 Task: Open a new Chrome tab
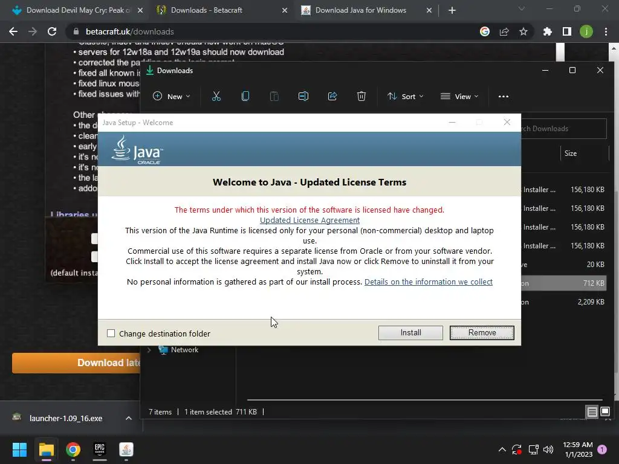pyautogui.click(x=452, y=10)
